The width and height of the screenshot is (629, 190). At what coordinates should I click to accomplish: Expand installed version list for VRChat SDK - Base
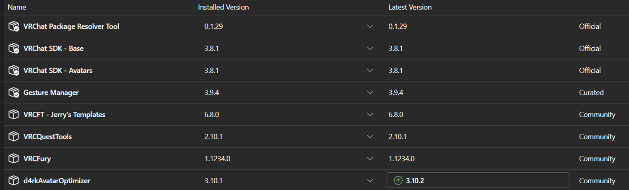pyautogui.click(x=370, y=49)
